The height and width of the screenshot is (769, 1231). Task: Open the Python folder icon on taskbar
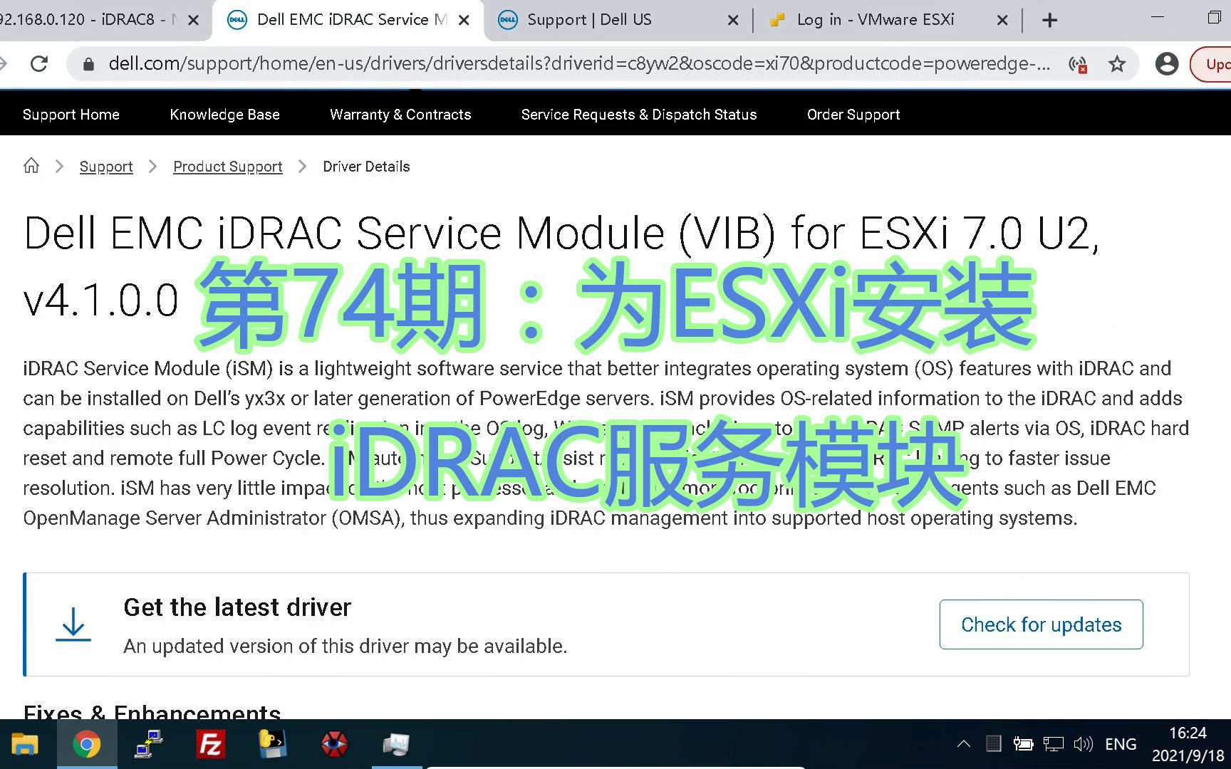coord(272,745)
